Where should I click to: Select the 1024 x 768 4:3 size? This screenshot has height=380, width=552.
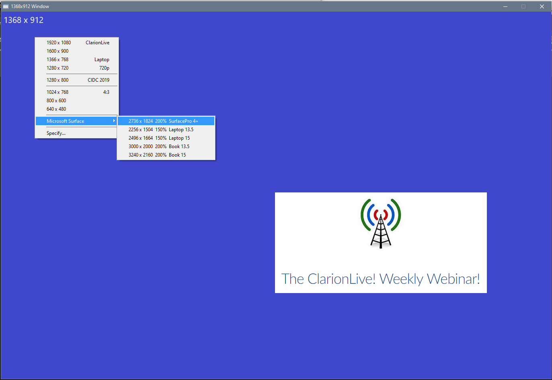pyautogui.click(x=77, y=92)
